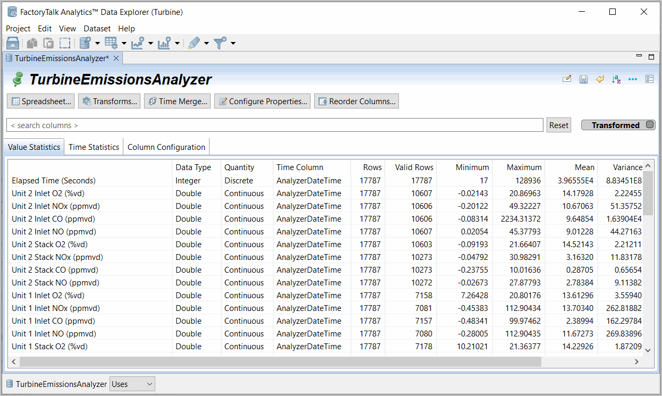Select the Unit 1 Inlet O2 (%vd) row
The width and height of the screenshot is (662, 396).
325,296
